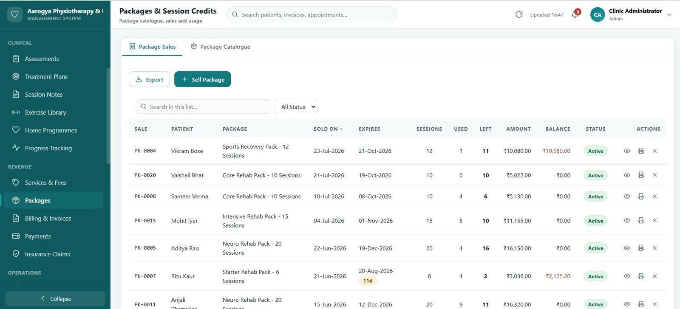
Task: Cancel PK-0011 package with X icon
Action: tap(654, 304)
